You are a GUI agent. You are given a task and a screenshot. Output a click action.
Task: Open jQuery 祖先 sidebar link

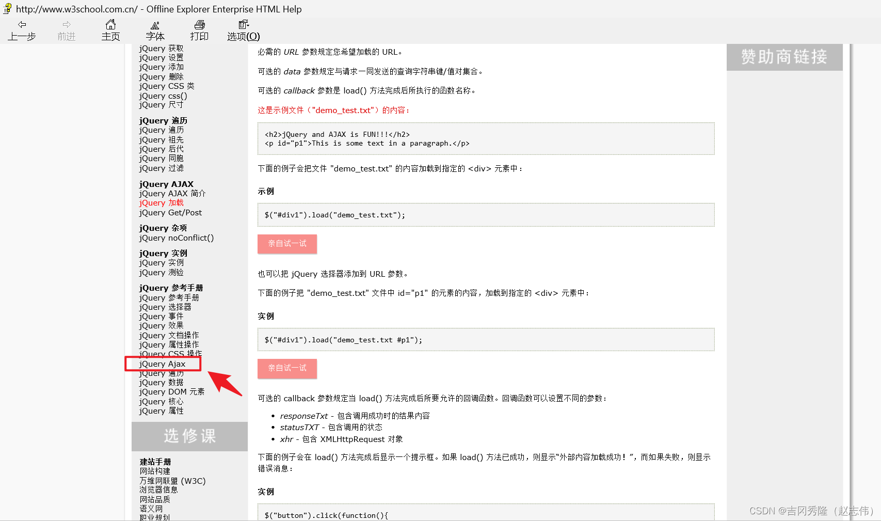pos(161,140)
